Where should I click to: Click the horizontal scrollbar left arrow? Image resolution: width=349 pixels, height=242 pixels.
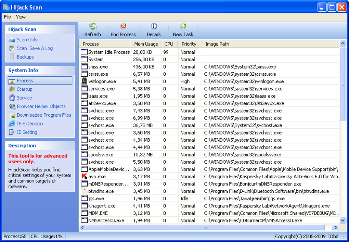pos(83,228)
